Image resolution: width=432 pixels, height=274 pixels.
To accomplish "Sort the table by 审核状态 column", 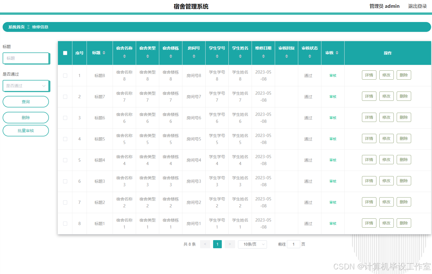I will coord(310,56).
